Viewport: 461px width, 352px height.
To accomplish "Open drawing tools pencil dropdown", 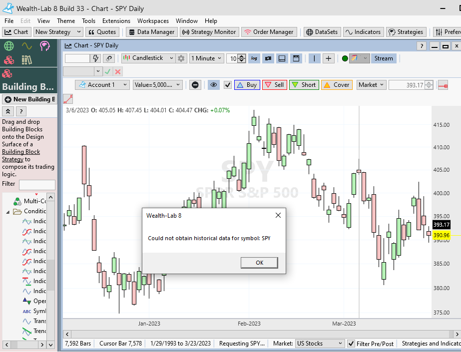I will [359, 58].
